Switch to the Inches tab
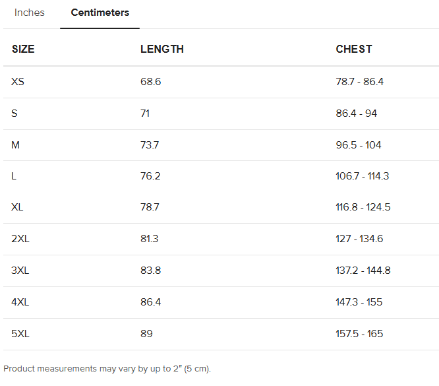 point(30,13)
